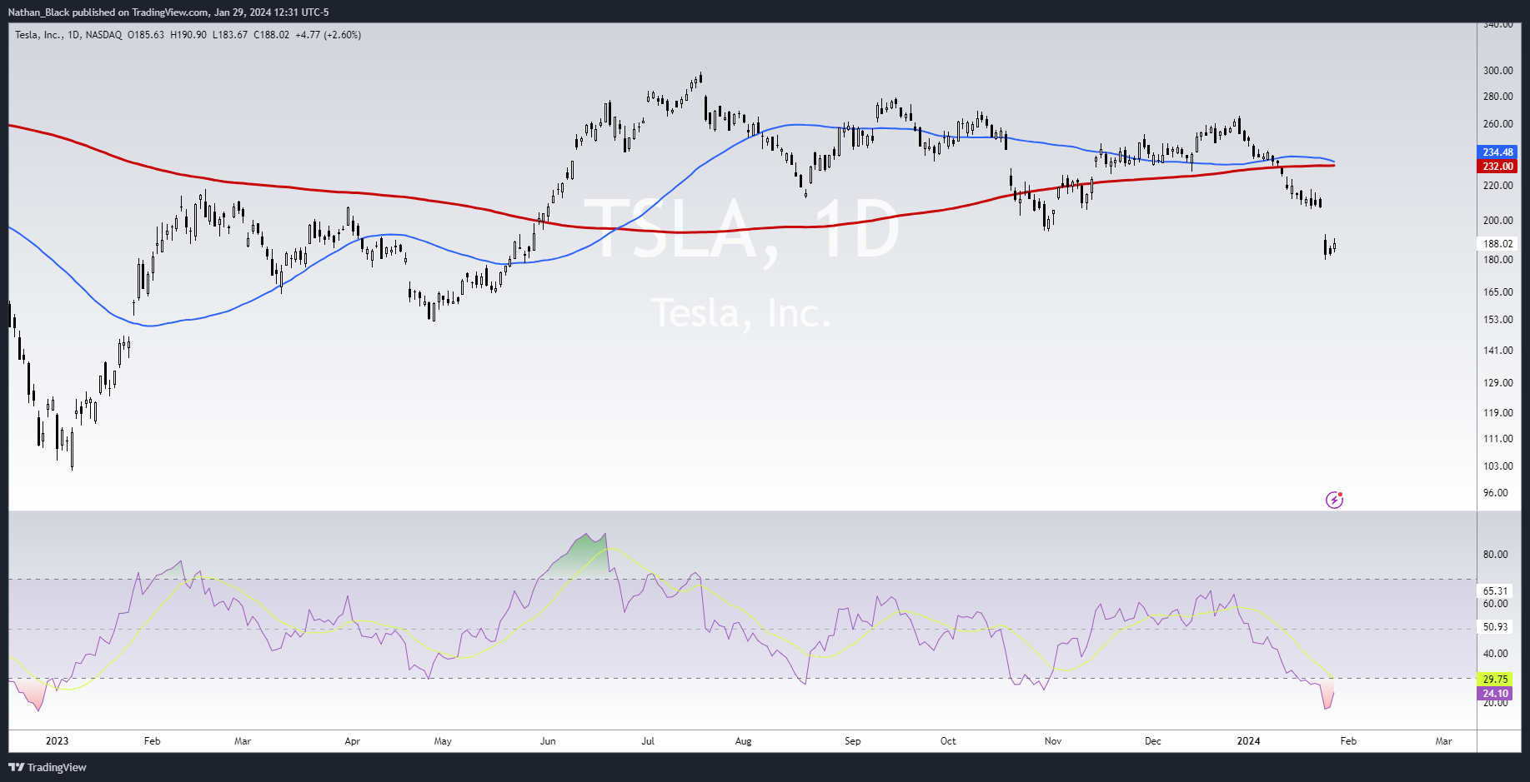Select the purple 24.10 RSI value label
1530x782 pixels.
[1495, 694]
